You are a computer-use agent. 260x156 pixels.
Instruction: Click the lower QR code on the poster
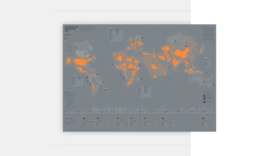204,102
